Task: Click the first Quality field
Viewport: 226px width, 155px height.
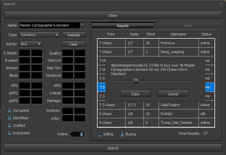Action: tap(68, 53)
